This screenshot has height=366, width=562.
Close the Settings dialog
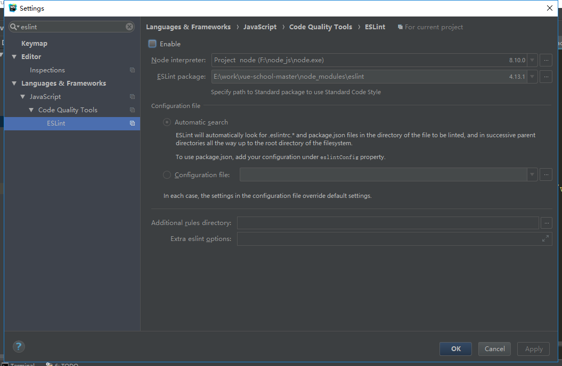[549, 8]
